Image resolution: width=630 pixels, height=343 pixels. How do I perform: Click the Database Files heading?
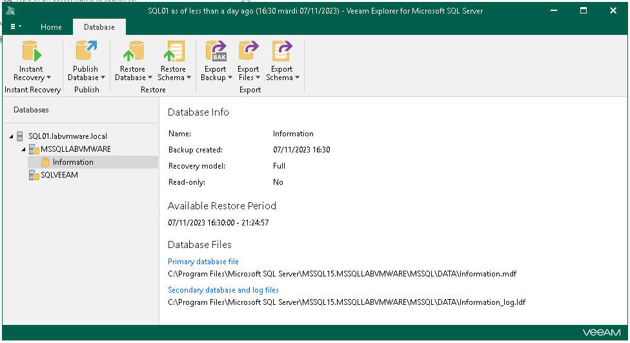(x=199, y=245)
